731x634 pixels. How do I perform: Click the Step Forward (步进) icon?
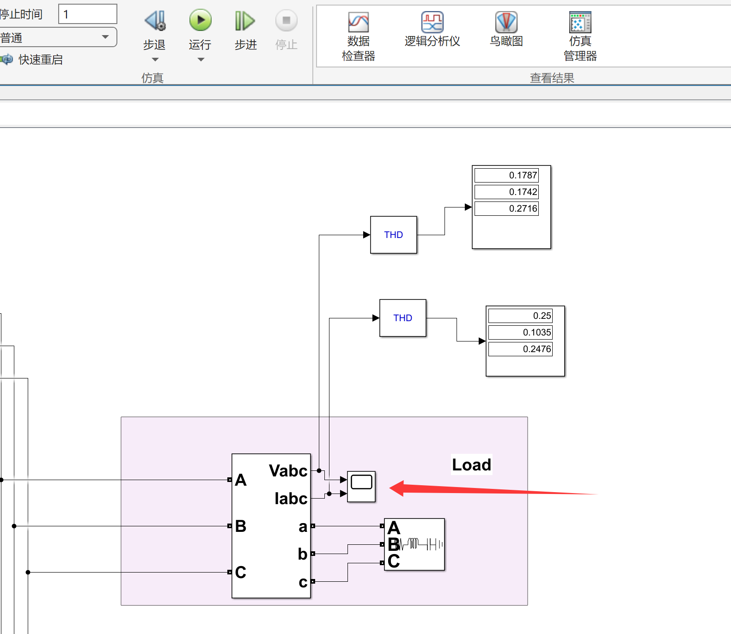pyautogui.click(x=245, y=21)
